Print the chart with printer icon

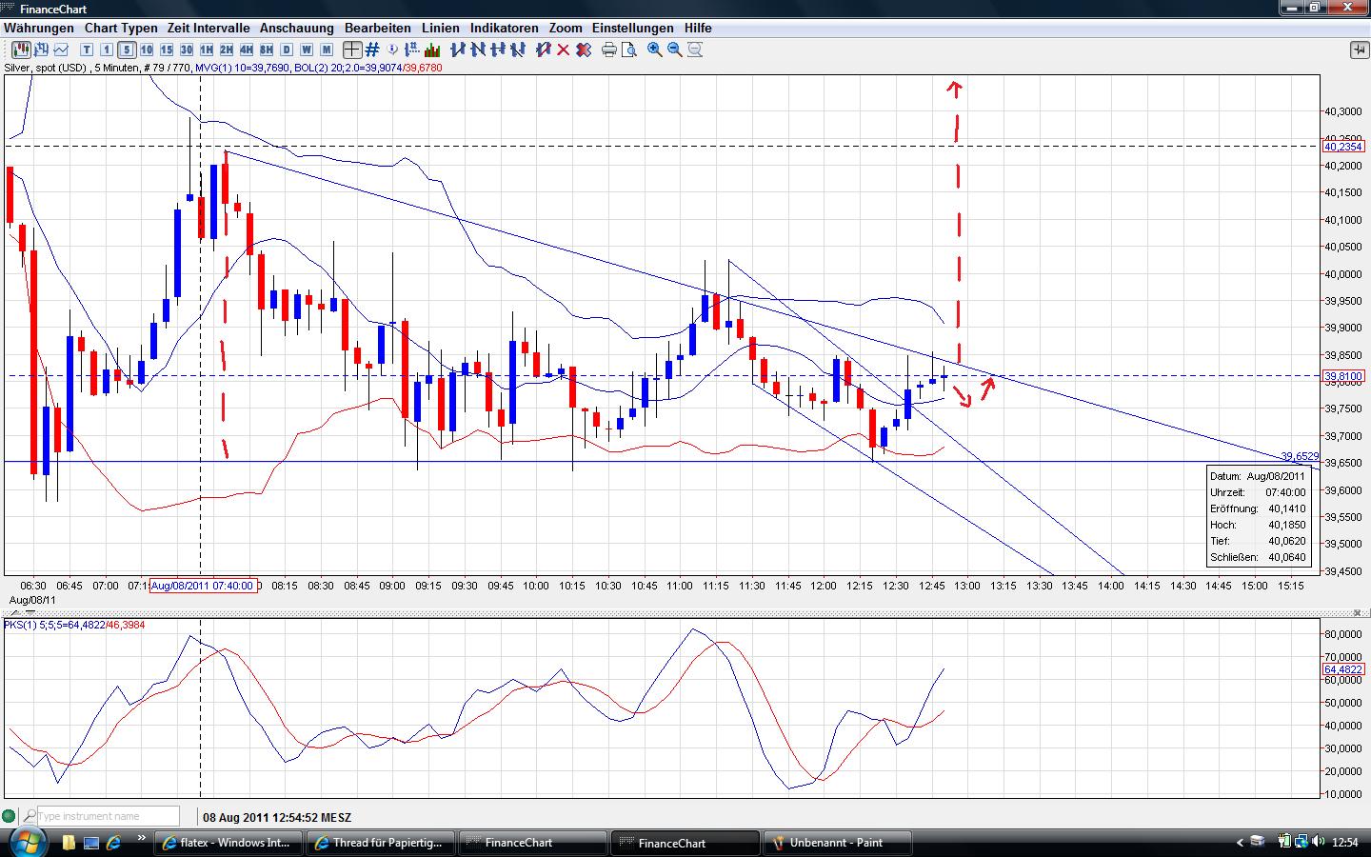[609, 50]
